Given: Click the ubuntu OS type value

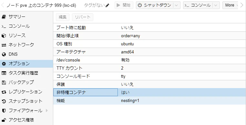Looking at the screenshot, I should click(x=128, y=44).
